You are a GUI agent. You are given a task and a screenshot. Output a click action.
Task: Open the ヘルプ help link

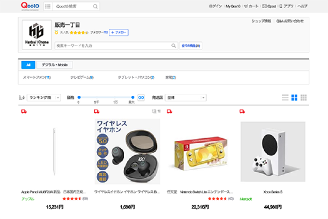click(x=303, y=6)
